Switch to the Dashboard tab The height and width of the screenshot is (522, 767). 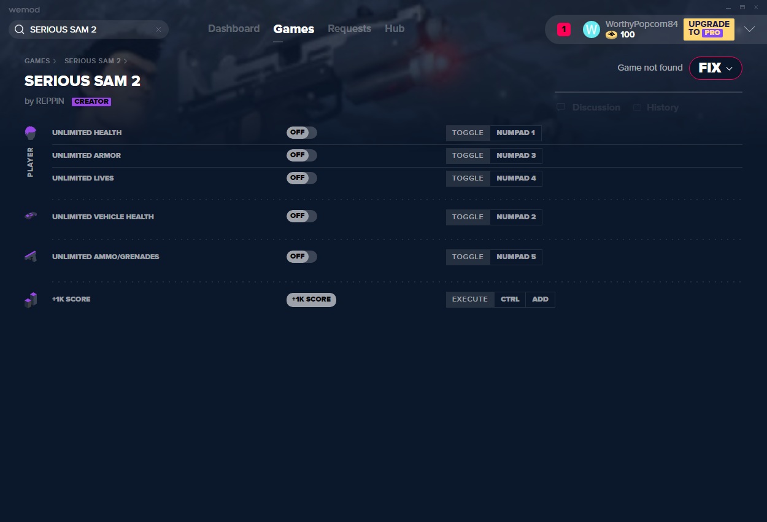[233, 29]
